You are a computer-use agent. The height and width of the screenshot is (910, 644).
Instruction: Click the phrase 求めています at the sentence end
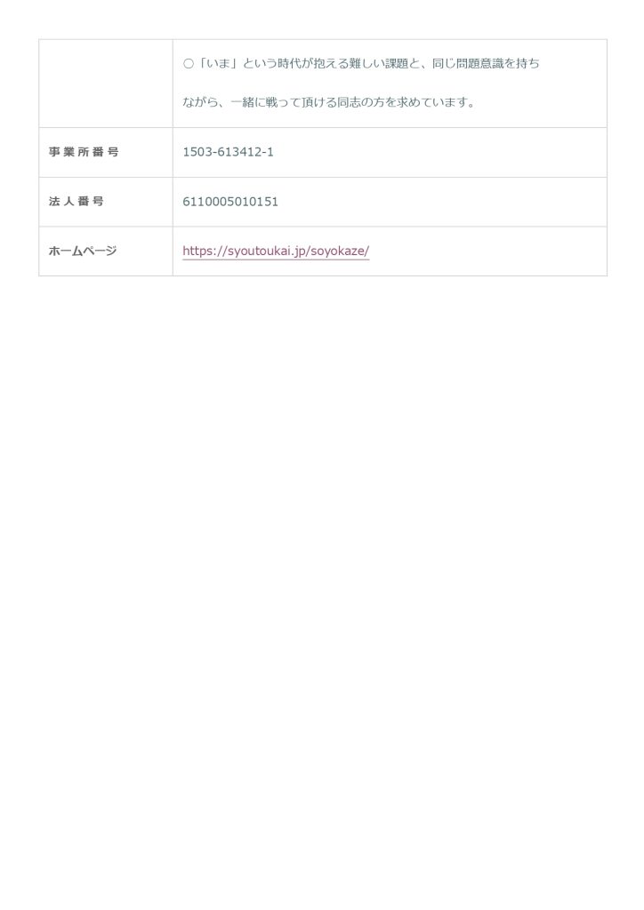tap(429, 102)
